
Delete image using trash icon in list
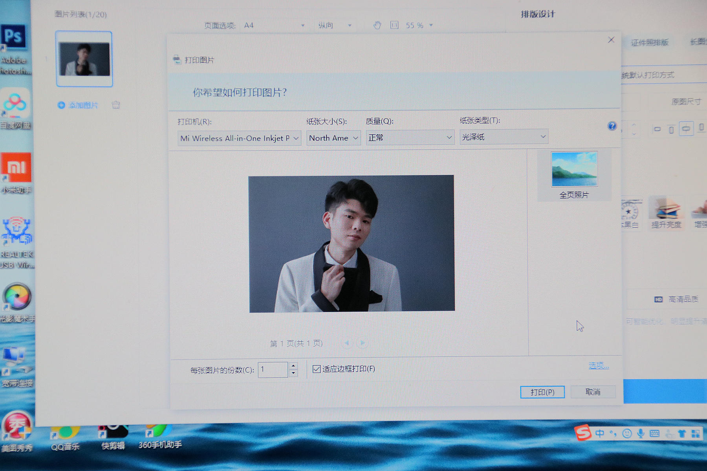pyautogui.click(x=116, y=105)
